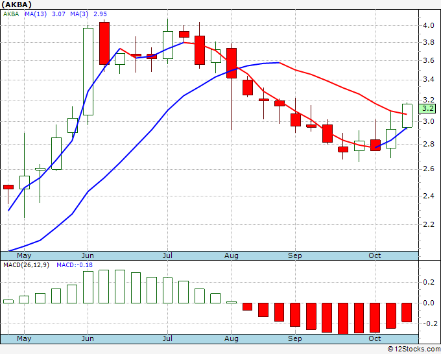Click the 3.4 price axis label

(429, 80)
